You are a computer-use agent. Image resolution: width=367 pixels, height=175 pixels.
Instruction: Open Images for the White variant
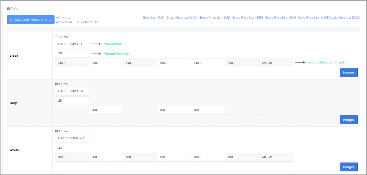coord(349,167)
